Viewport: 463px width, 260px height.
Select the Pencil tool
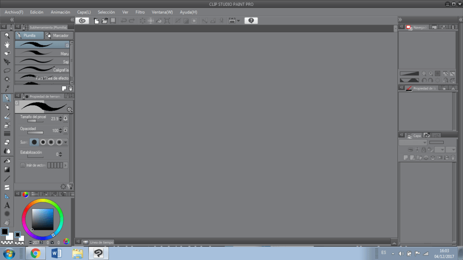[7, 107]
